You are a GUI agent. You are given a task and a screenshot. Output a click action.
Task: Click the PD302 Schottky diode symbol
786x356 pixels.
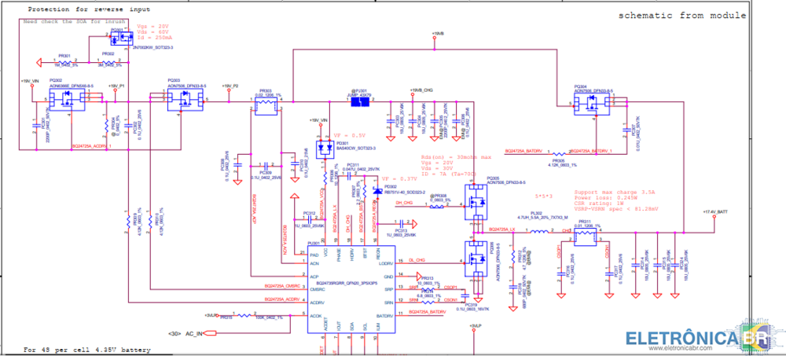tap(378, 191)
